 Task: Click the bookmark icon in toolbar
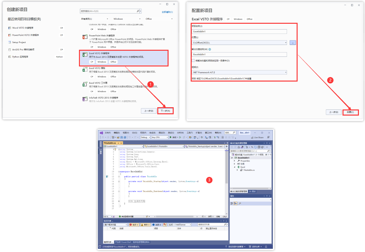coord(222,137)
